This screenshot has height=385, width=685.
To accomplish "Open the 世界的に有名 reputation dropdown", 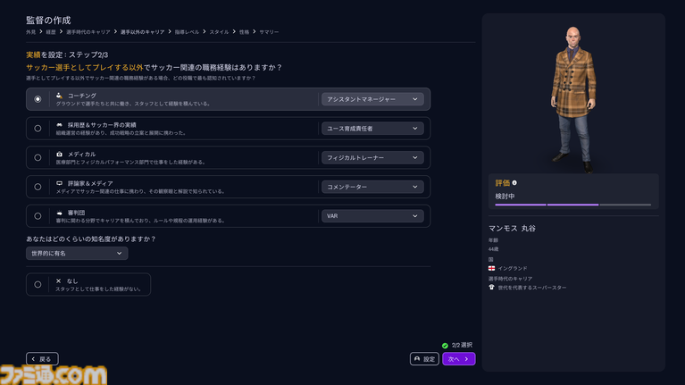I will point(77,254).
